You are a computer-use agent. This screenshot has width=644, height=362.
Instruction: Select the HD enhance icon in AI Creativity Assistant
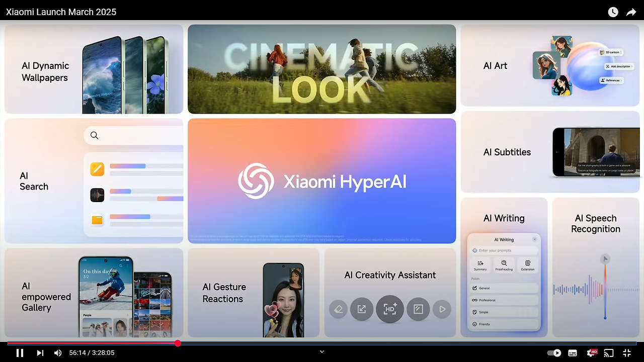click(x=390, y=309)
